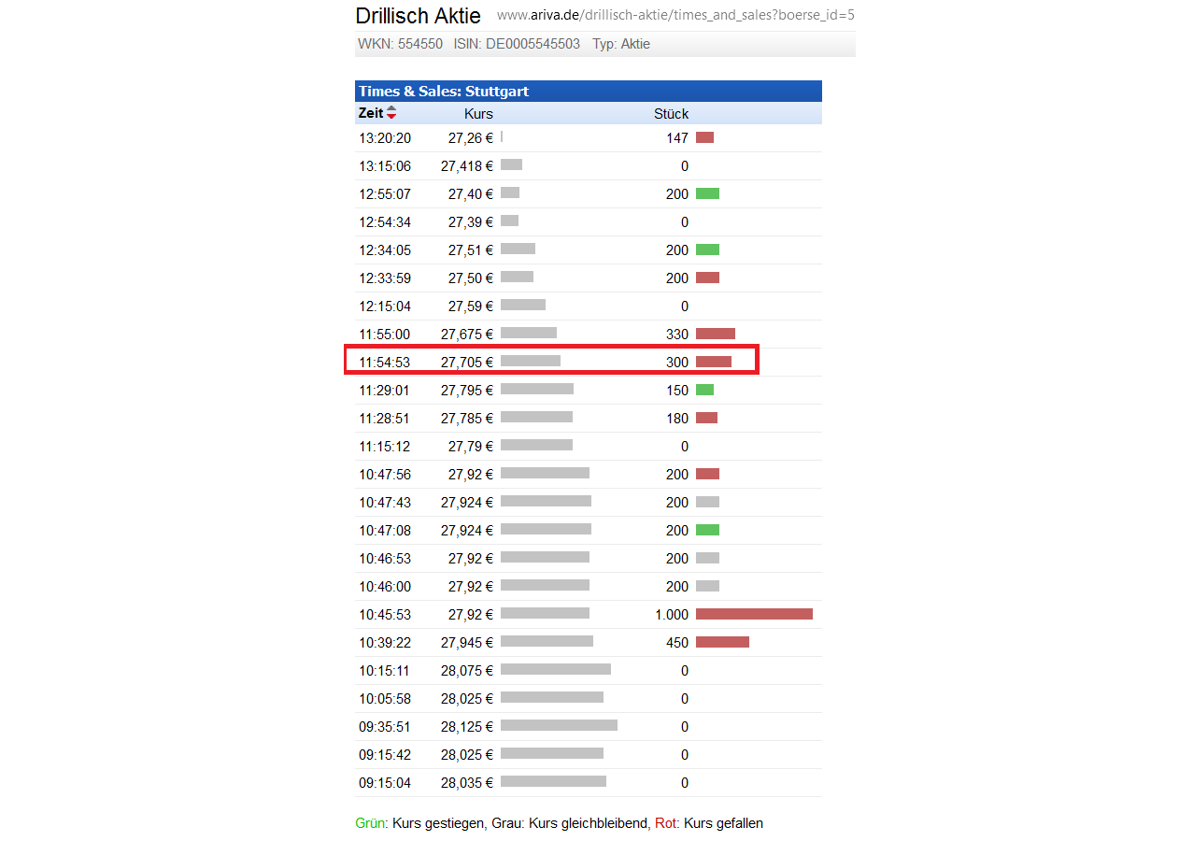Screen dimensions: 1179x841
Task: Click the price 27,40 €
Action: pyautogui.click(x=471, y=194)
